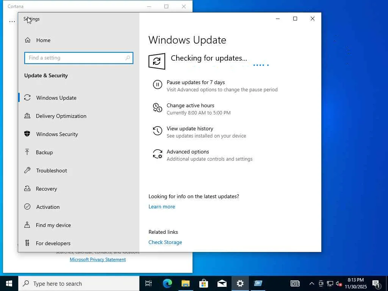Click the muted volume icon in tray
This screenshot has width=388, height=291.
(339, 283)
